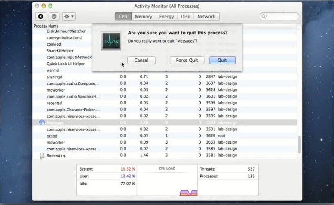This screenshot has width=334, height=205.
Task: Click the search field in Activity Monitor
Action: (x=279, y=16)
